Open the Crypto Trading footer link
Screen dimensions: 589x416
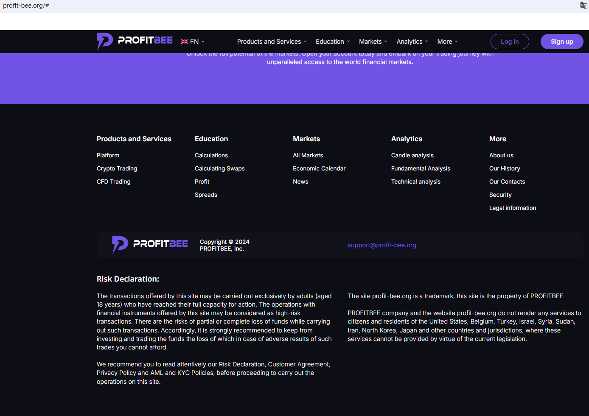coord(117,168)
